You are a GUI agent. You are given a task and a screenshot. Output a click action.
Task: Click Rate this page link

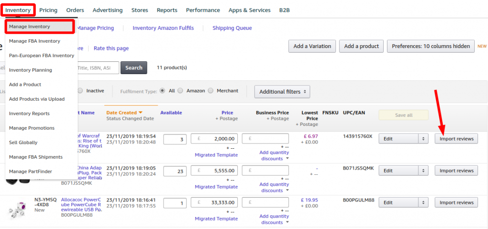pos(111,48)
